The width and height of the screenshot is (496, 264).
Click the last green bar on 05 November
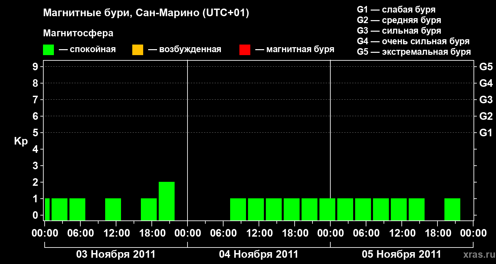click(452, 209)
